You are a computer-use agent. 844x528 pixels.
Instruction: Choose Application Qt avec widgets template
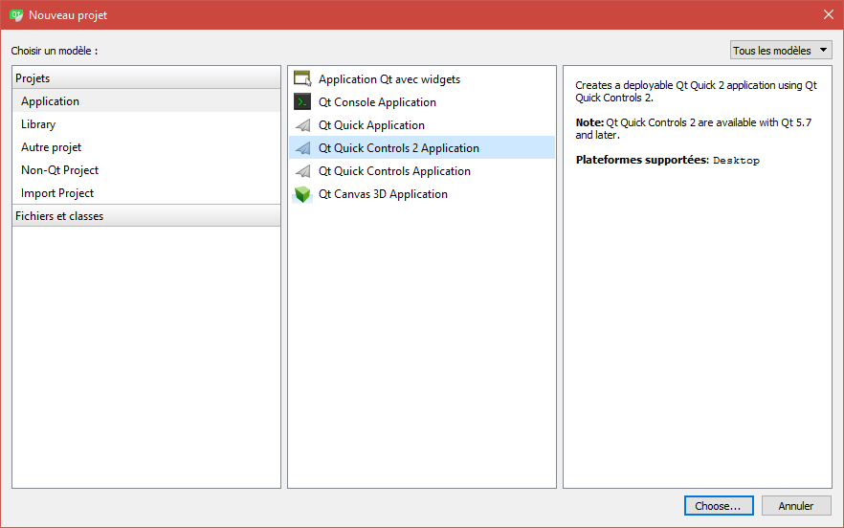coord(422,79)
